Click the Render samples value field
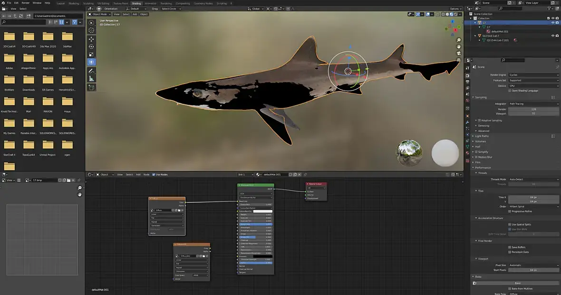561x295 pixels. pos(533,109)
